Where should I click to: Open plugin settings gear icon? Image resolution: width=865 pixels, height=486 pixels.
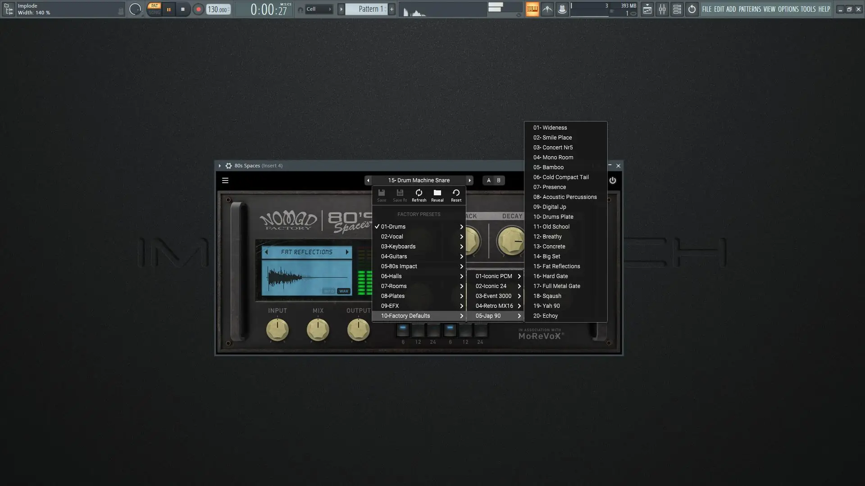[228, 166]
